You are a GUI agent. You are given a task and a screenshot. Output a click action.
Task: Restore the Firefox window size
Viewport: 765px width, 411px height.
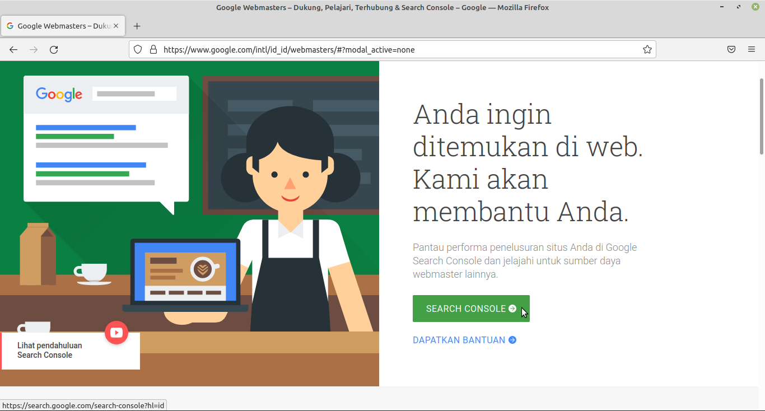739,7
